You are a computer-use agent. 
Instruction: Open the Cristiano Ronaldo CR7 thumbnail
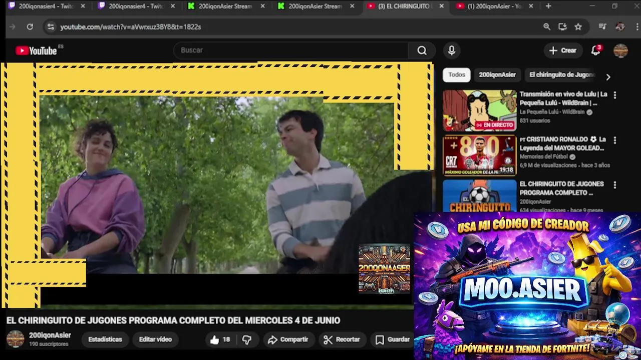click(x=479, y=155)
